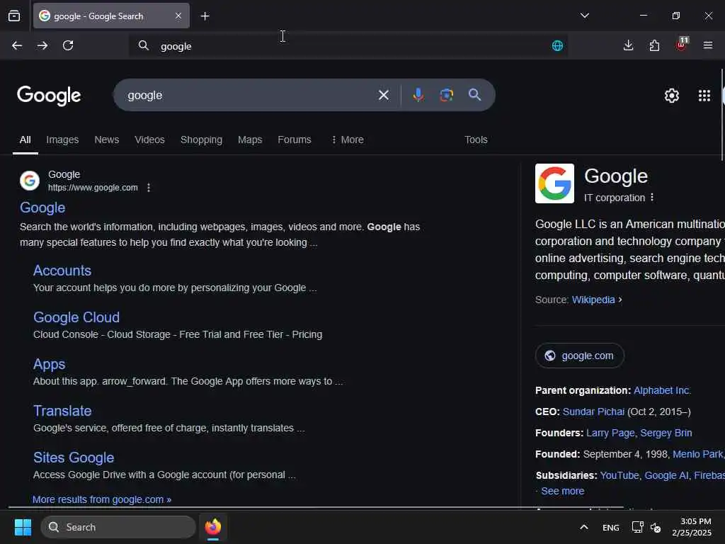
Task: Clear the search query with X
Action: pyautogui.click(x=383, y=96)
